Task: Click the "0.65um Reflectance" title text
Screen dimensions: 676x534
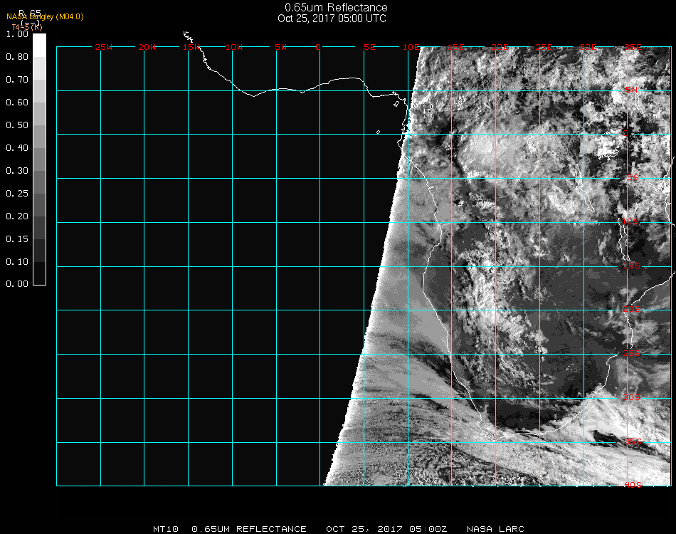Action: pyautogui.click(x=336, y=8)
